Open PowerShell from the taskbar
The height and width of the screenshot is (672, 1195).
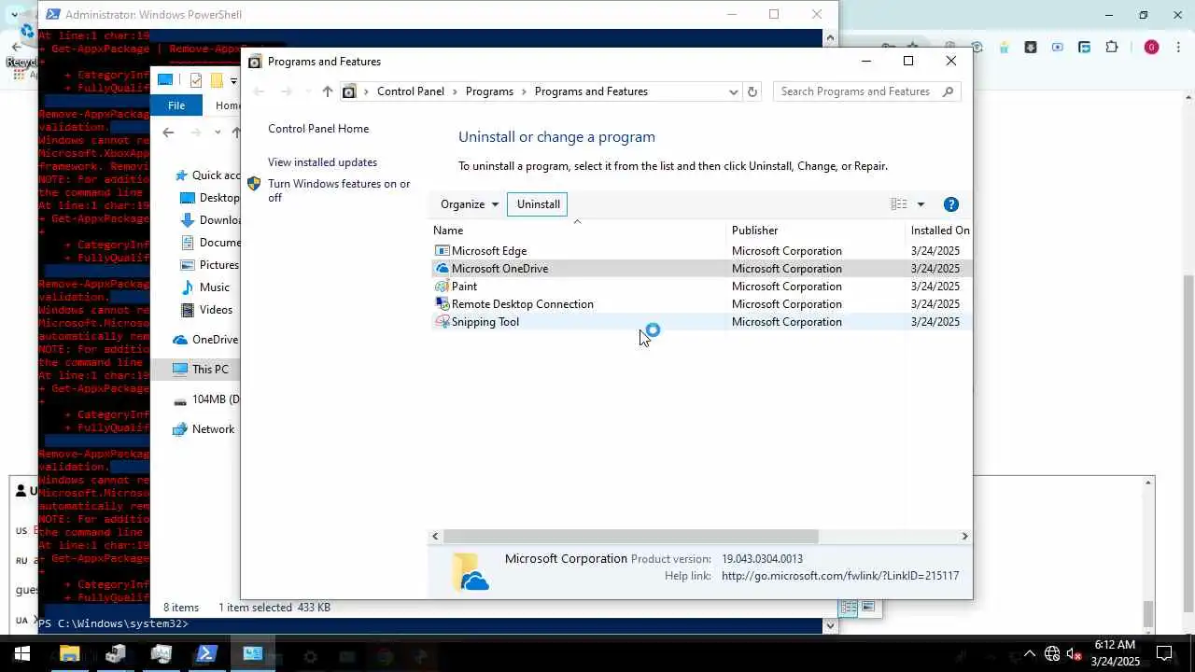point(206,654)
